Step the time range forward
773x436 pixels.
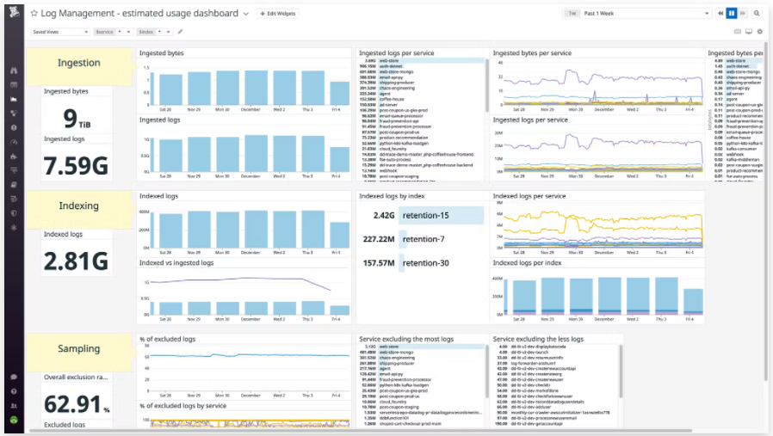tap(743, 14)
